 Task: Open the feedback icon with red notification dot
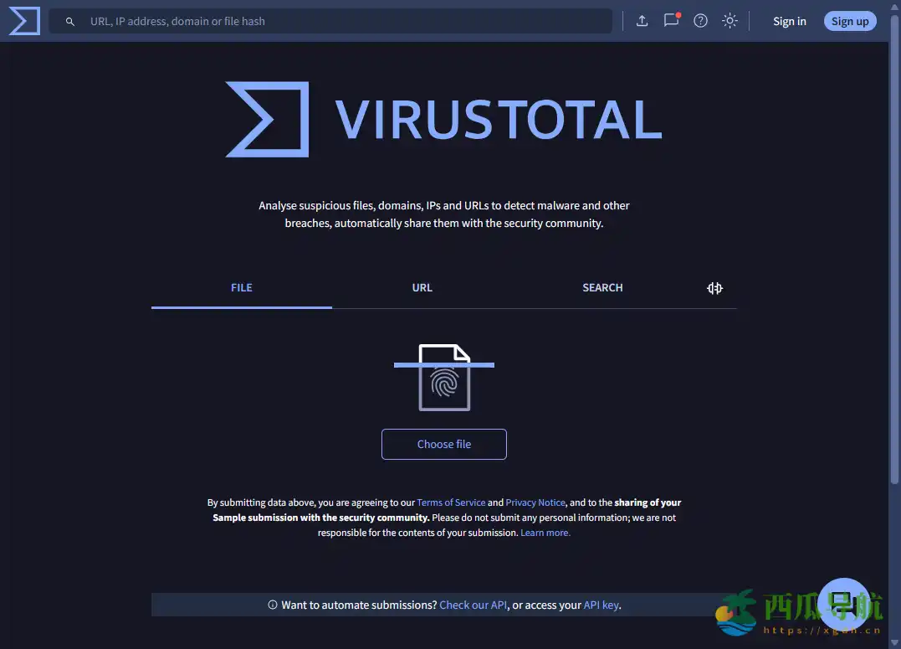pyautogui.click(x=671, y=21)
